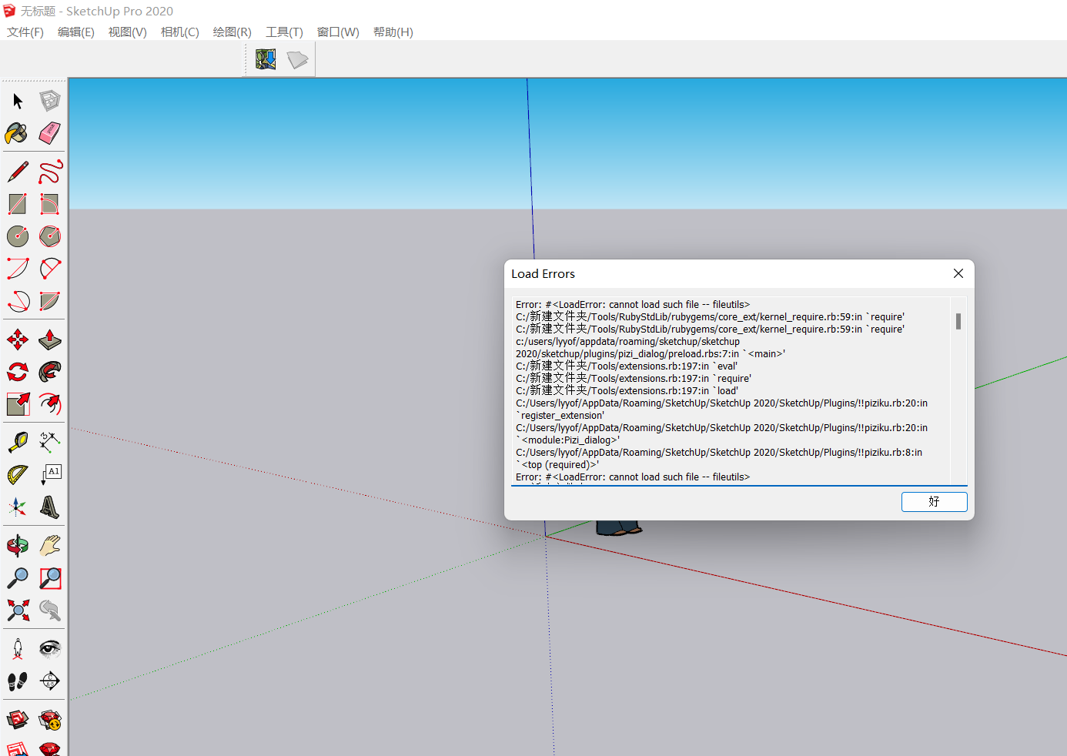Select the Move tool
The image size is (1067, 756).
point(17,340)
